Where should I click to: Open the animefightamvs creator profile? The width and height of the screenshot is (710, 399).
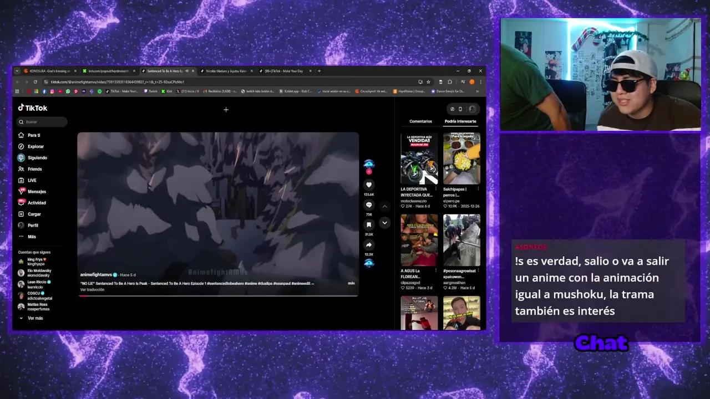(x=96, y=275)
